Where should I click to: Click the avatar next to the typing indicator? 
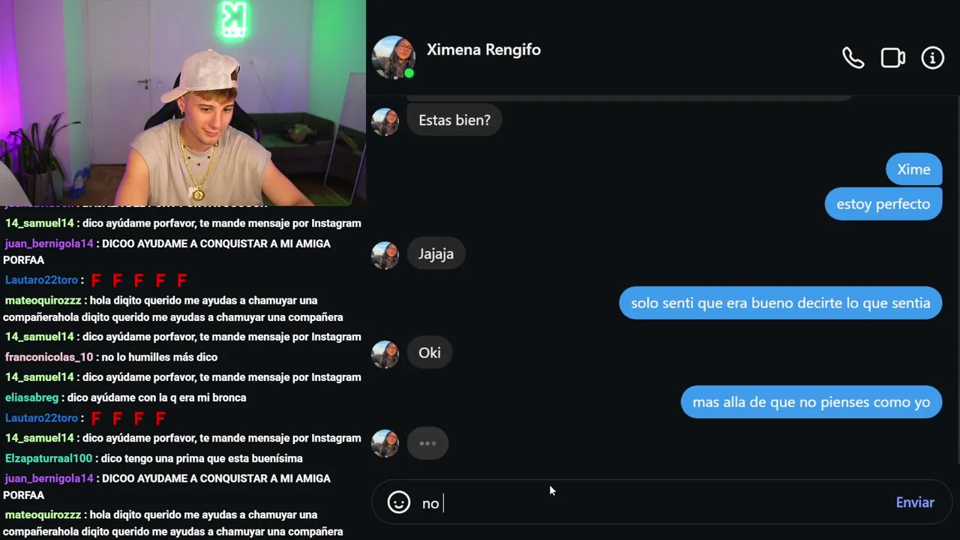tap(385, 443)
